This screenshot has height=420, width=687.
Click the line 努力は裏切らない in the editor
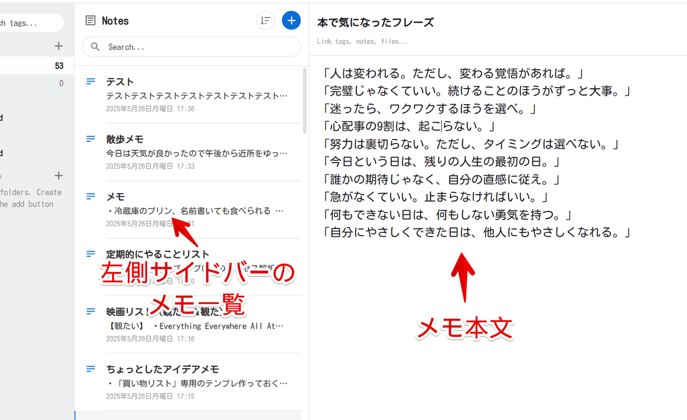click(x=472, y=144)
